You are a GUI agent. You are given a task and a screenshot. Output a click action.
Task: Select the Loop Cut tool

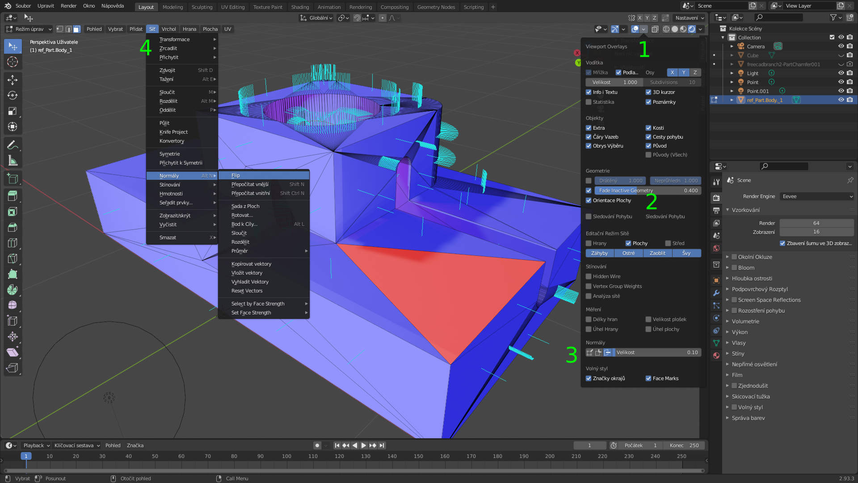[x=13, y=243]
